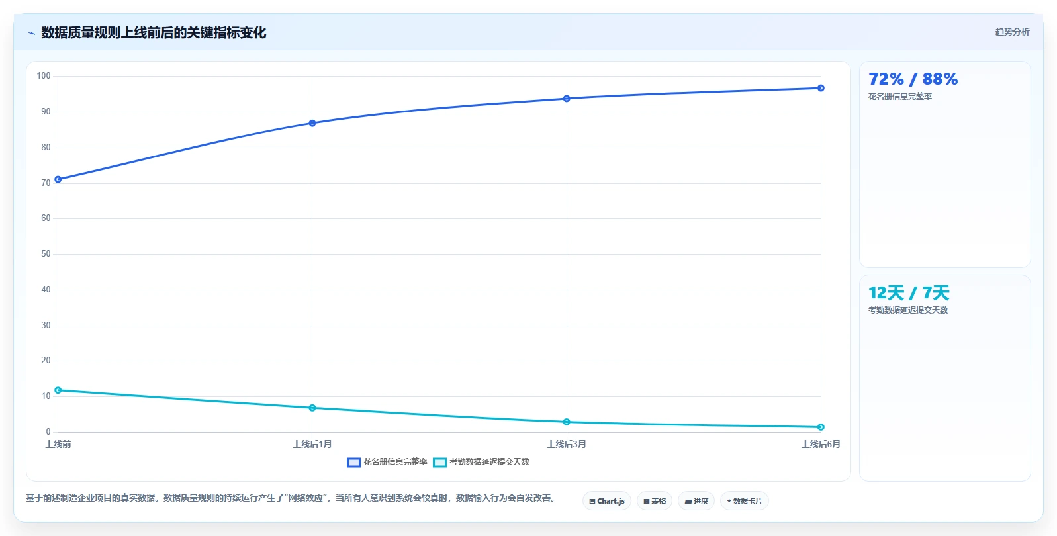Click the 上线前 x-axis label
The image size is (1057, 536).
[x=58, y=444]
